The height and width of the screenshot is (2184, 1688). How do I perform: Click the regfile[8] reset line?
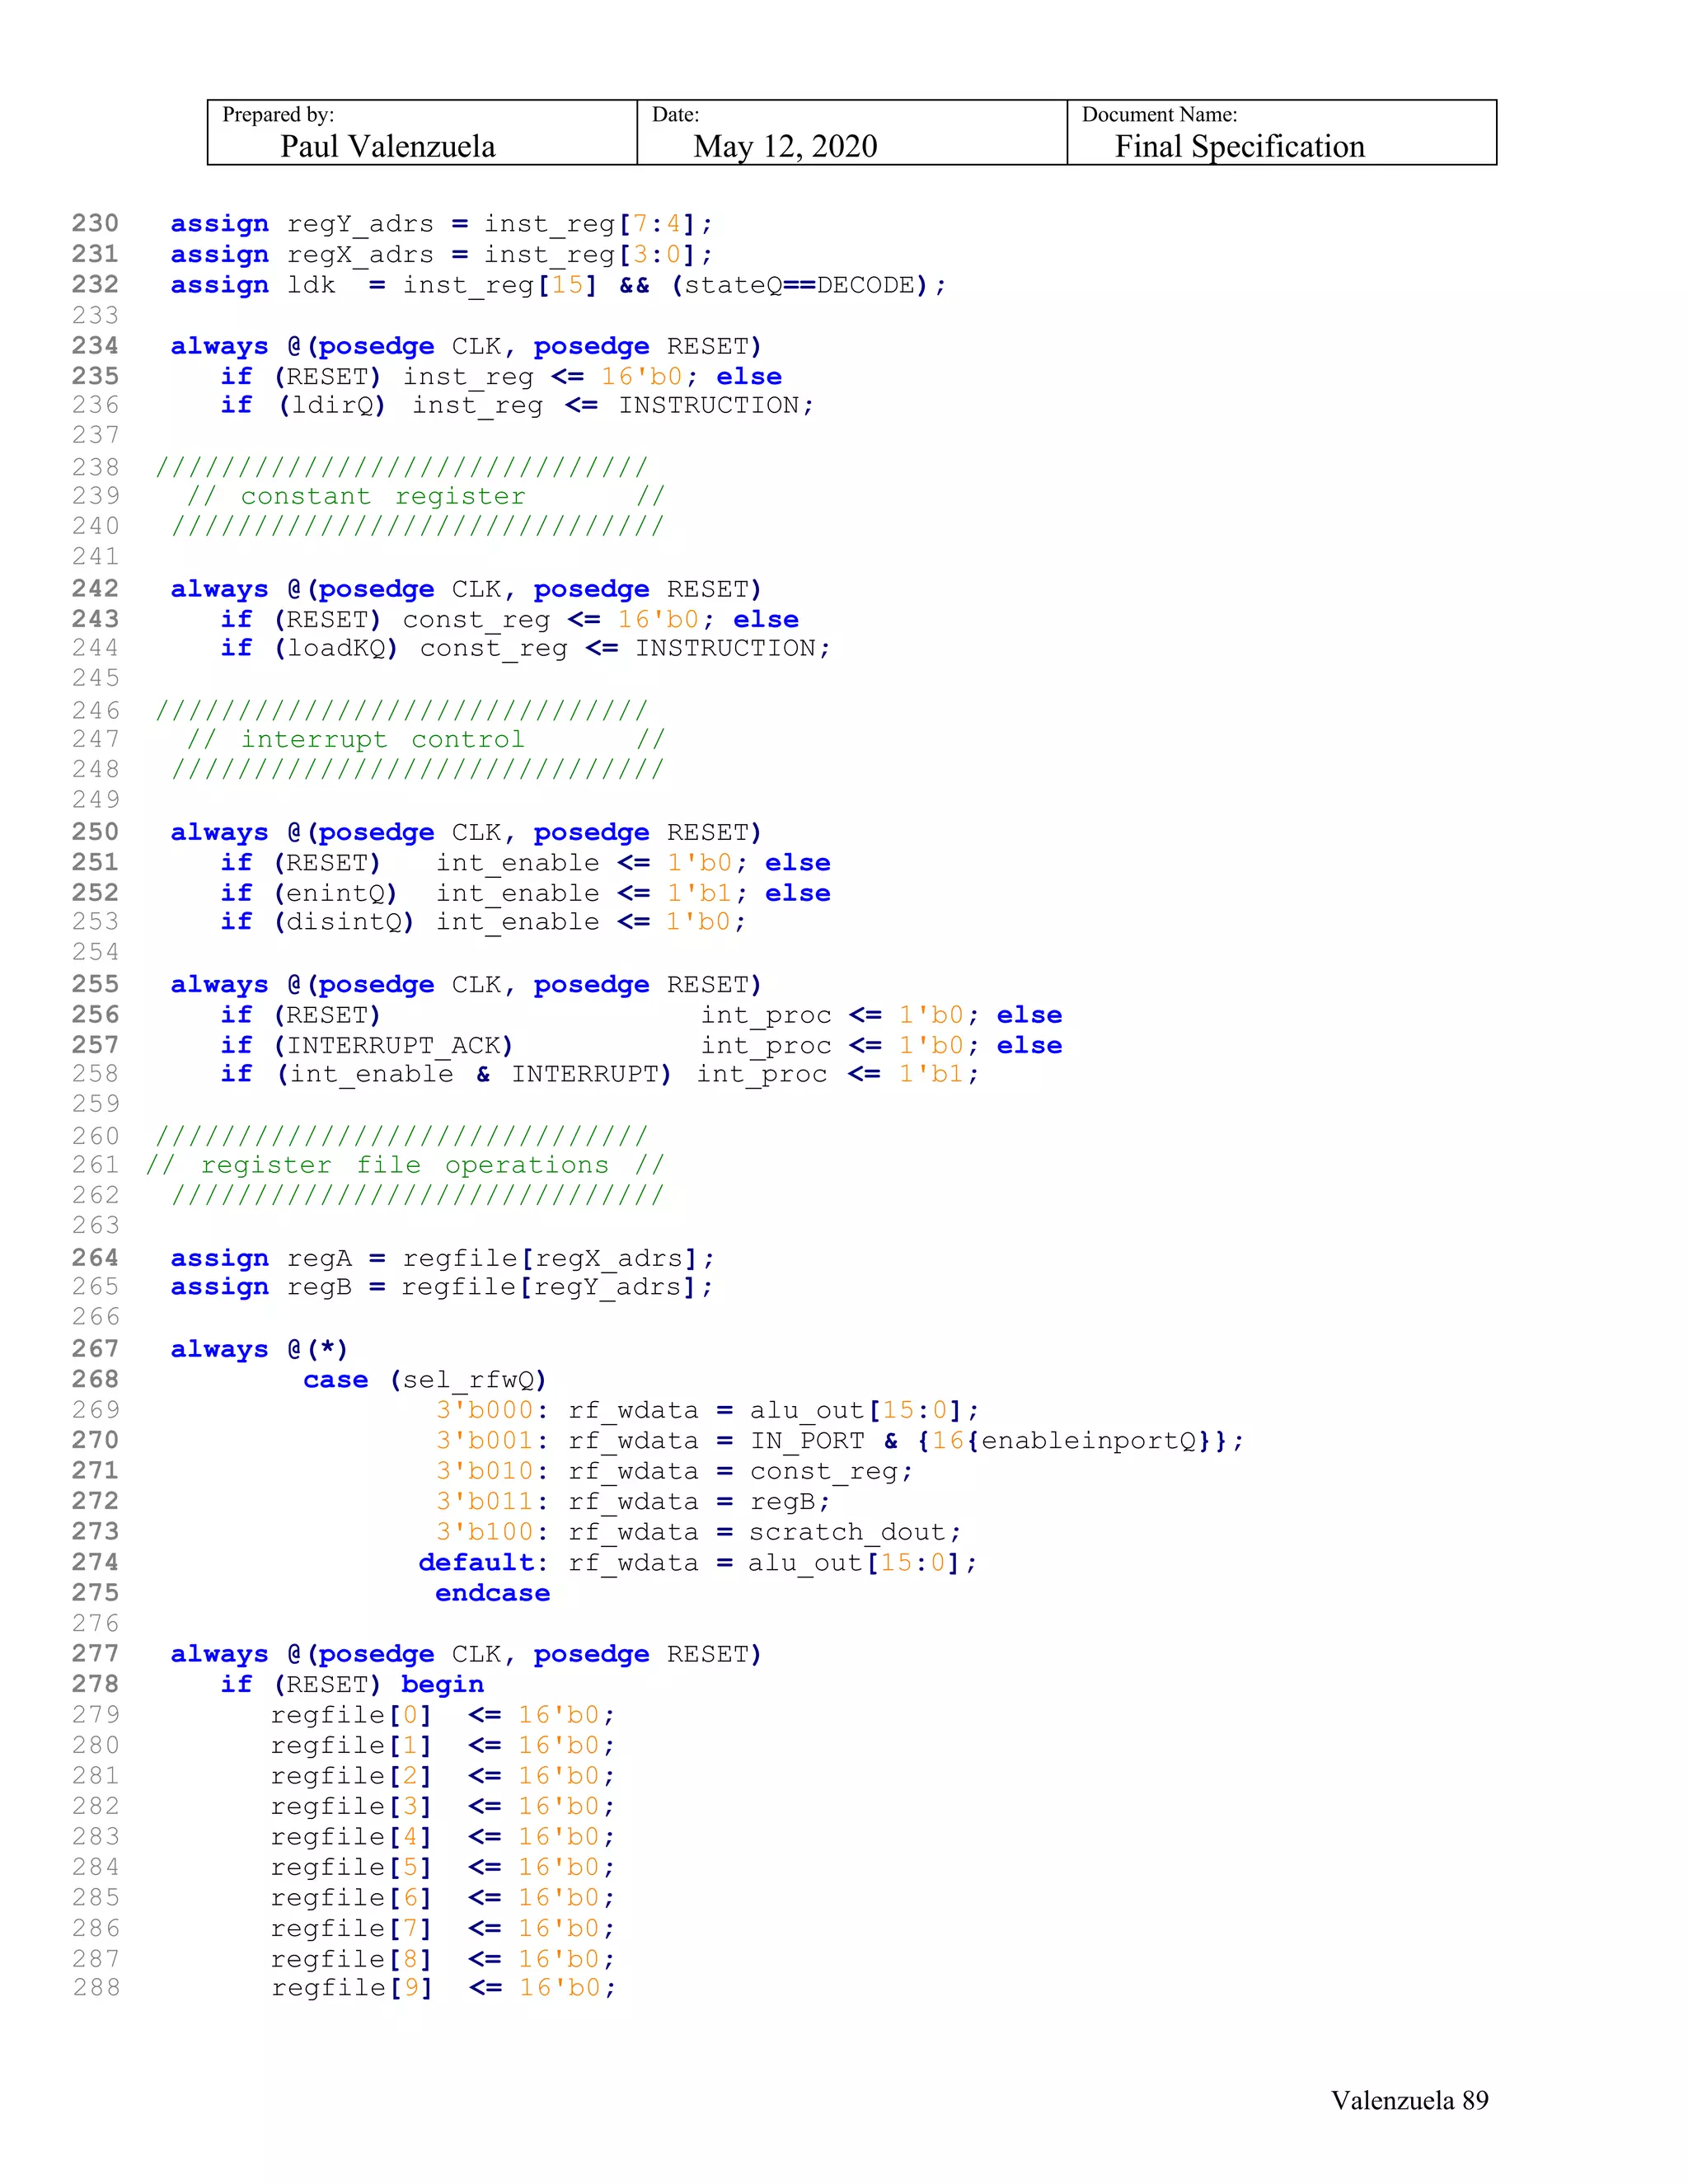coord(443,1959)
